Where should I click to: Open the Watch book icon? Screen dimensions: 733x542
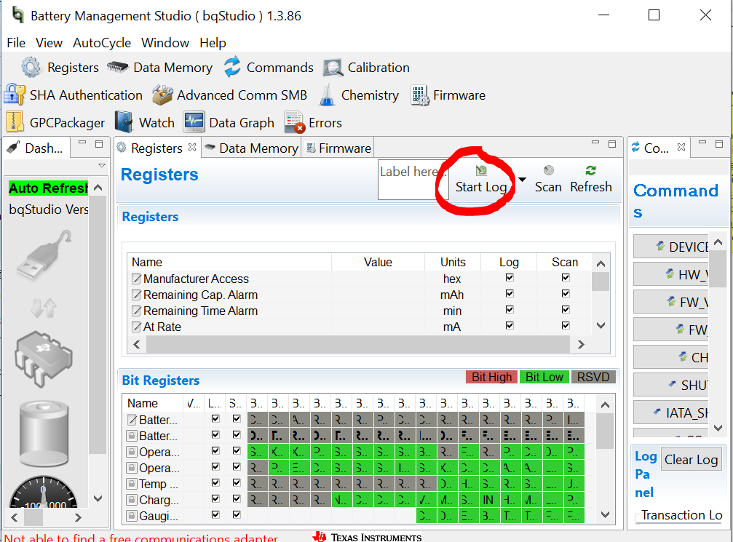pos(124,122)
